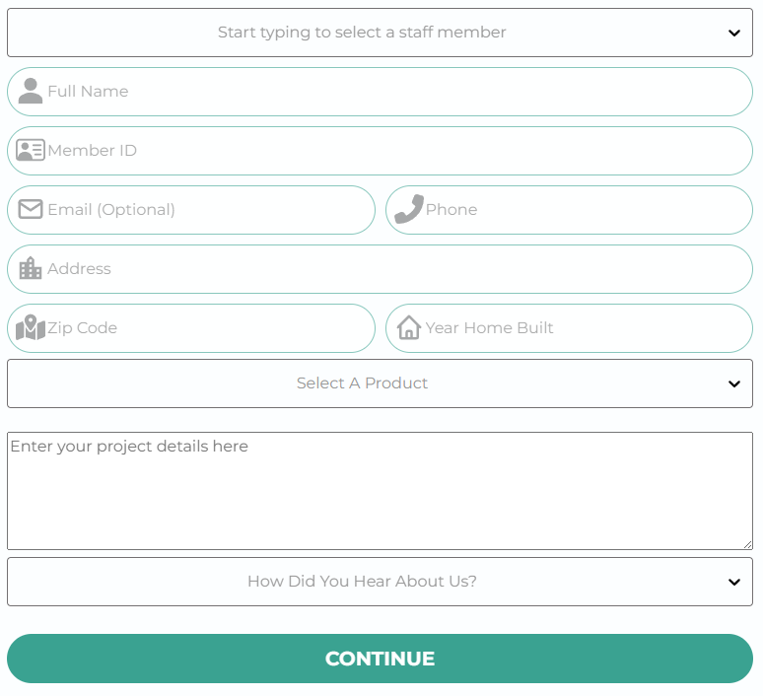Grab the project details textarea resize handle
The height and width of the screenshot is (696, 763).
(x=747, y=544)
